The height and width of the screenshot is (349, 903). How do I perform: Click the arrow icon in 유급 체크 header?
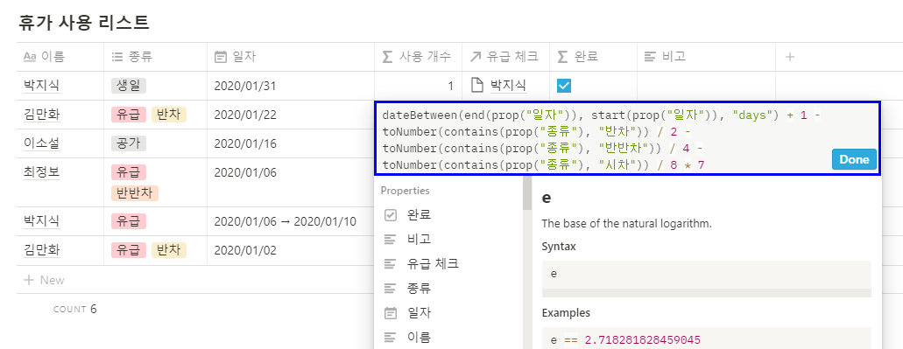pyautogui.click(x=475, y=57)
